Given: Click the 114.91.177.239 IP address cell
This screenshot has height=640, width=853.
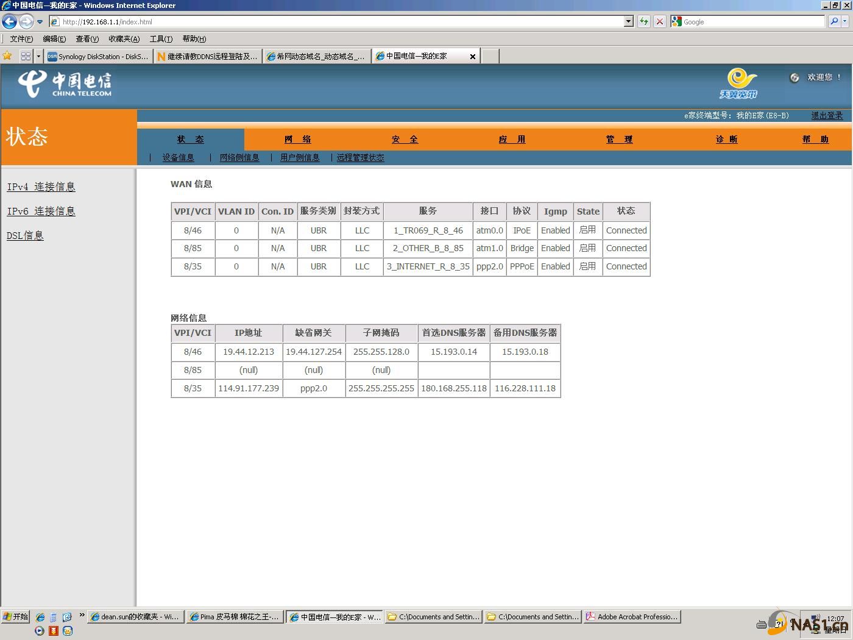Looking at the screenshot, I should click(x=249, y=388).
